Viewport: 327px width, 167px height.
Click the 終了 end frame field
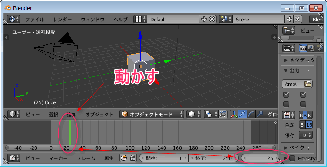[x=214, y=158]
